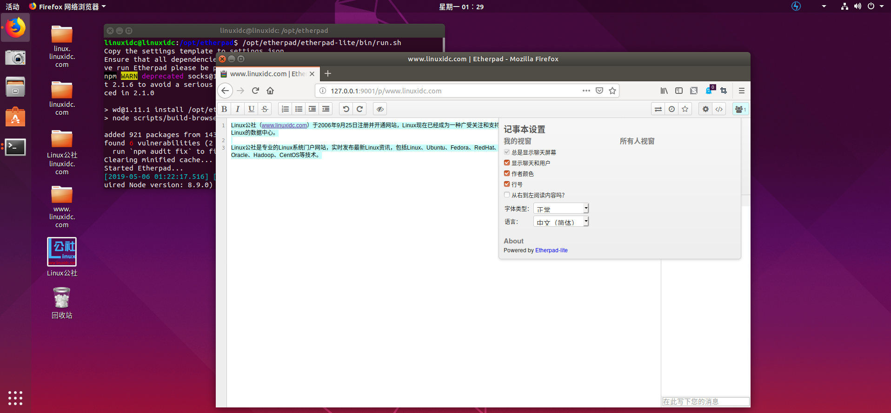Show Firefox sidebars

click(679, 91)
